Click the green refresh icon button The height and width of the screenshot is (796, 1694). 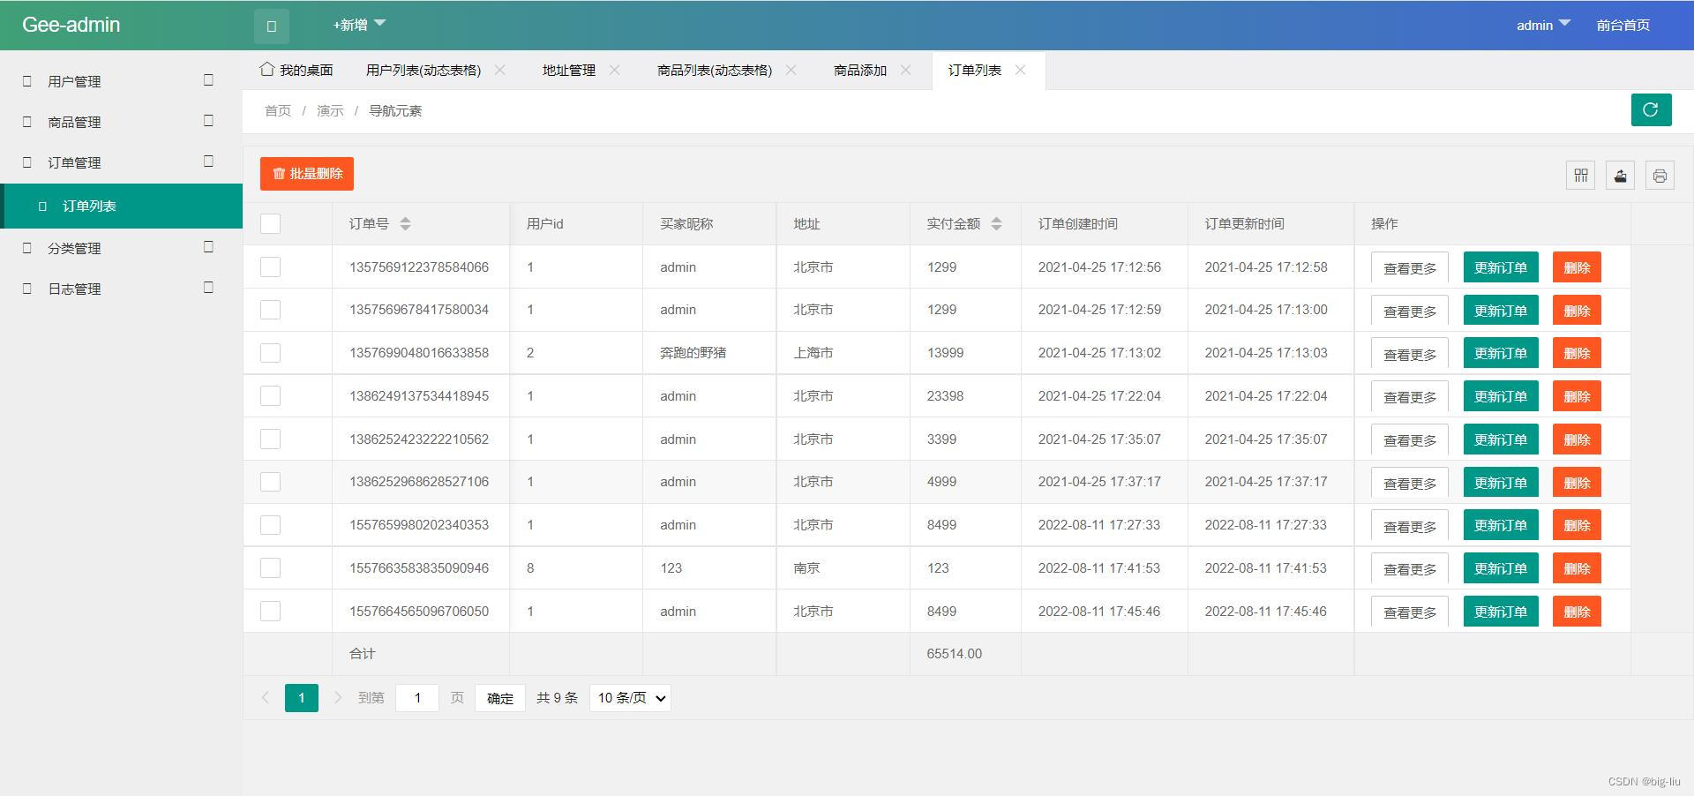click(1651, 109)
